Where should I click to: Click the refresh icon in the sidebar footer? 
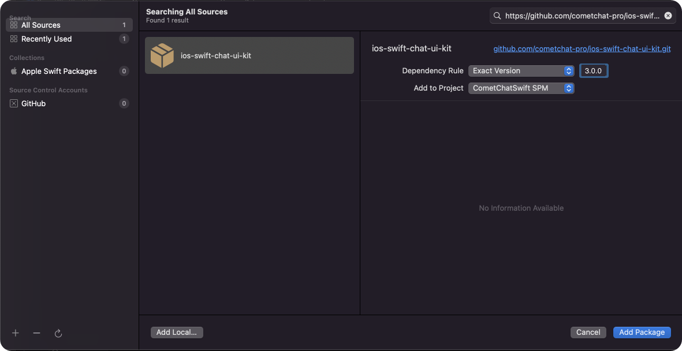point(58,334)
